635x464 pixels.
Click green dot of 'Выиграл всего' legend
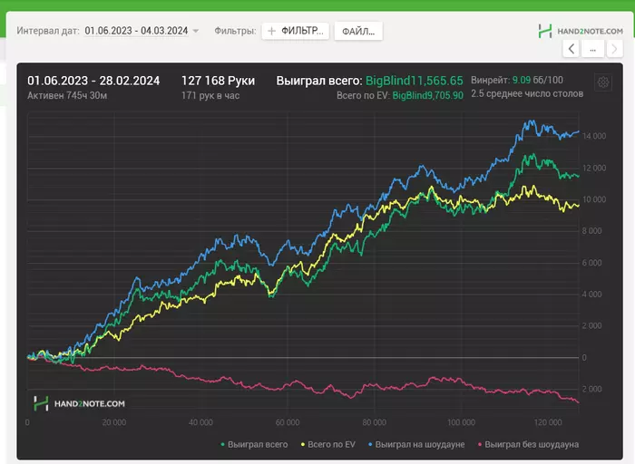pos(223,445)
